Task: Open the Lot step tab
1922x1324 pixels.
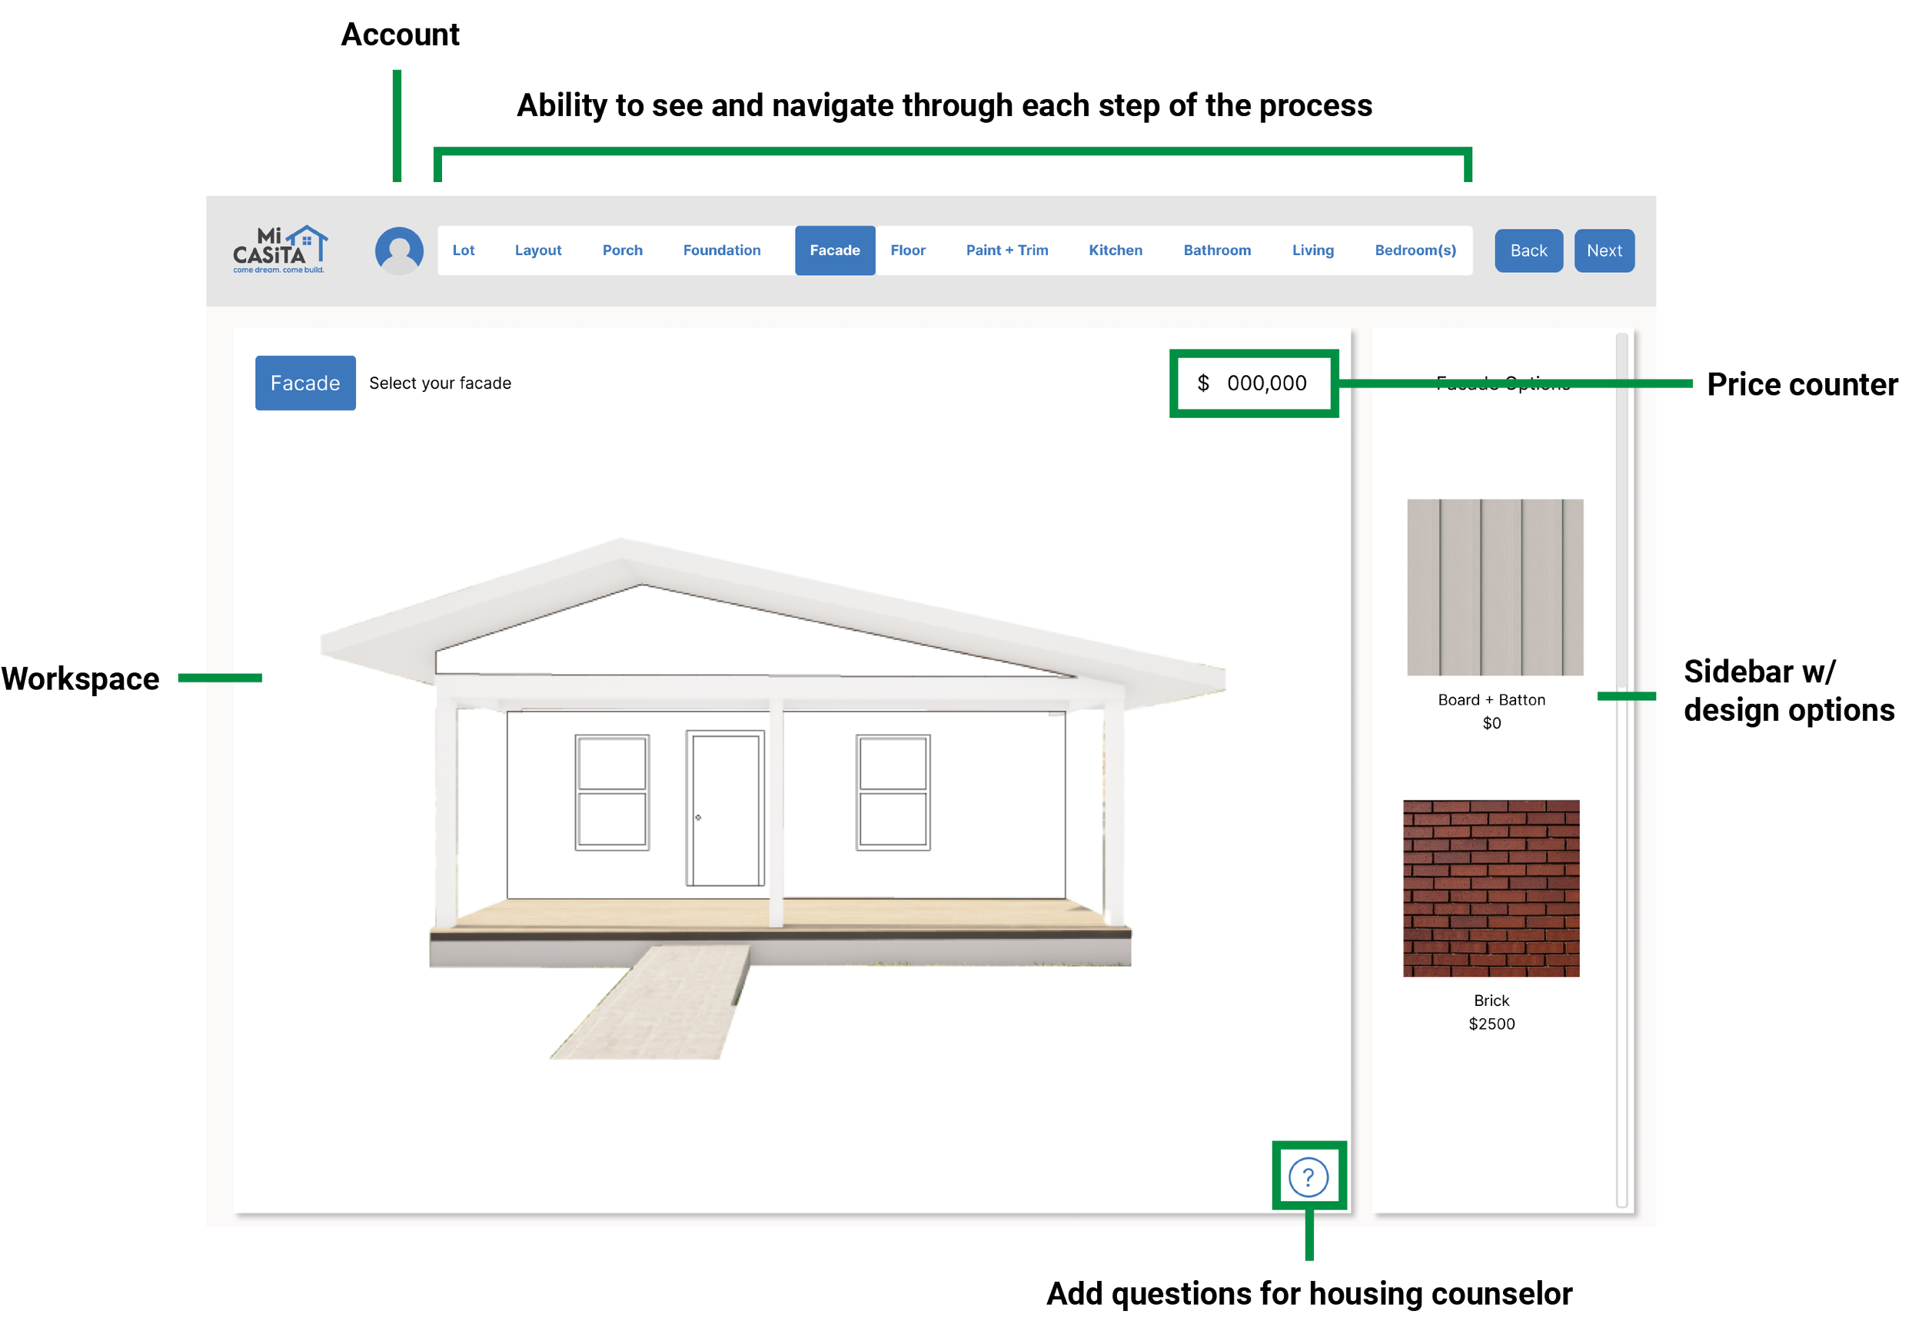Action: coord(463,251)
